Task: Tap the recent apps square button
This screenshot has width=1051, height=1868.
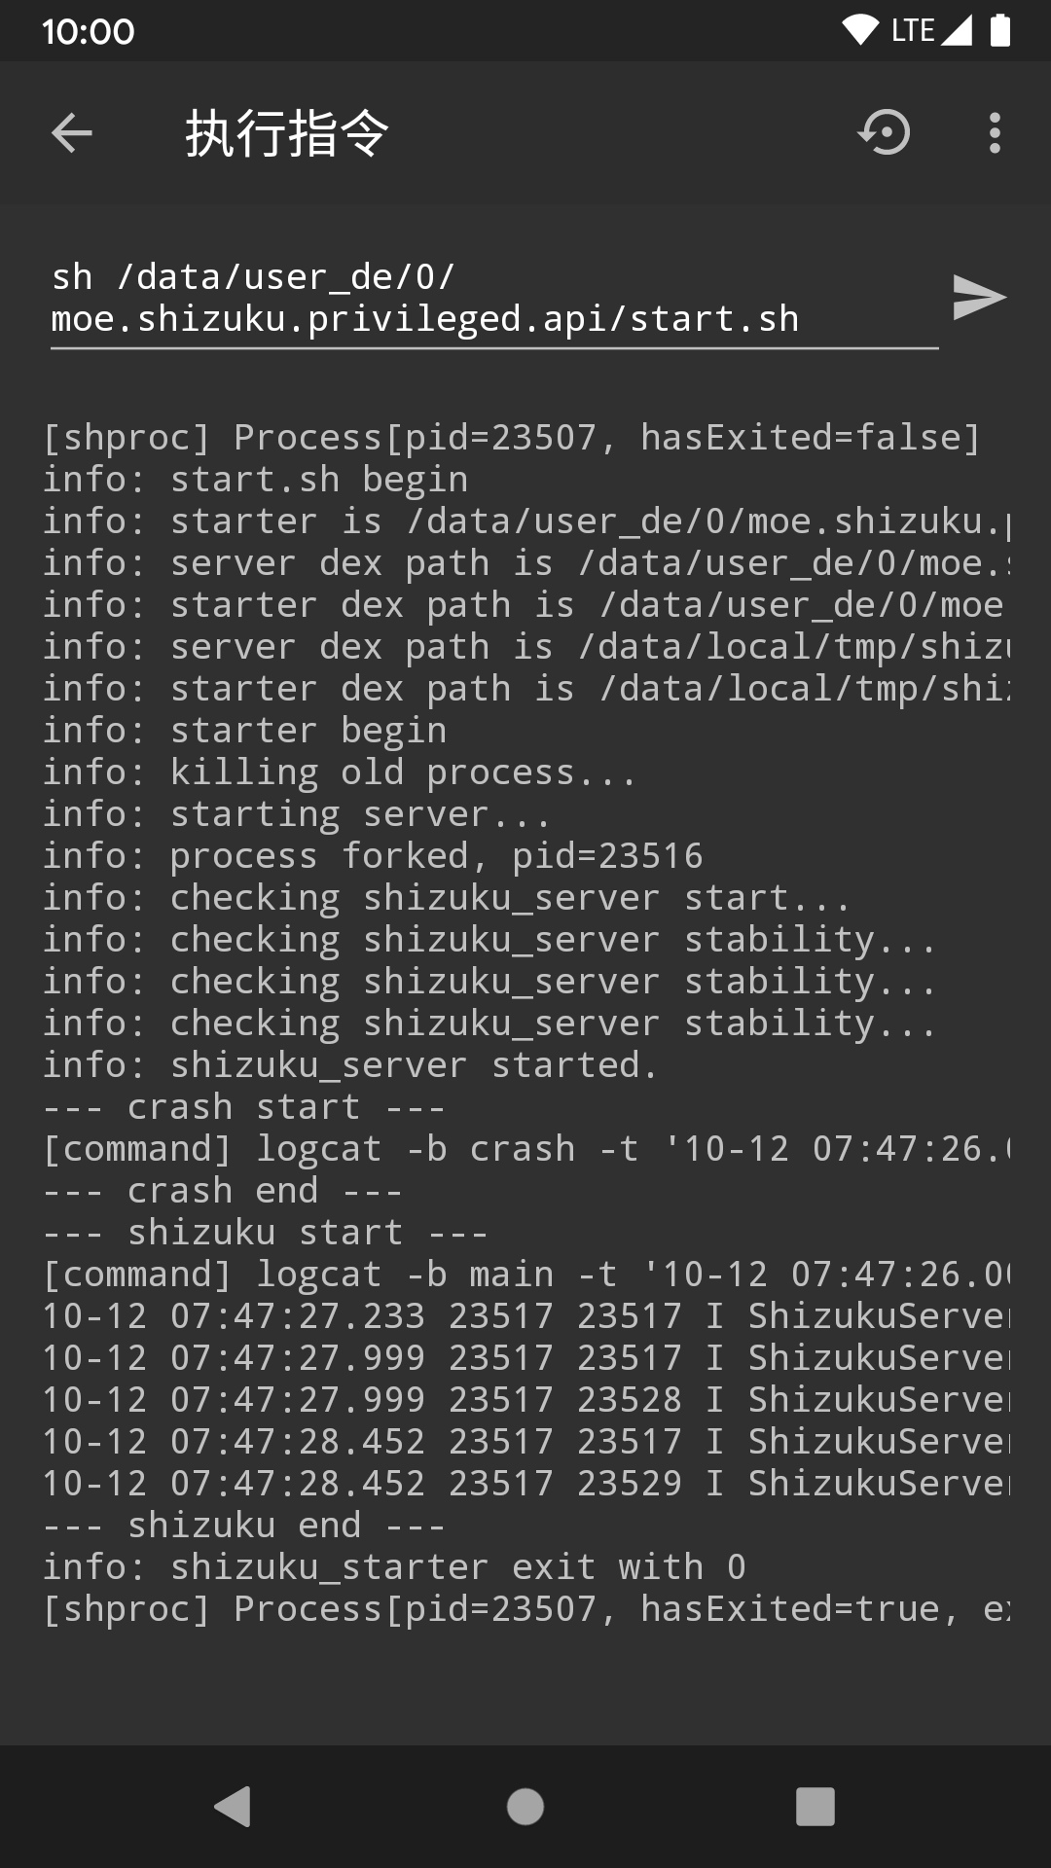Action: pyautogui.click(x=815, y=1807)
